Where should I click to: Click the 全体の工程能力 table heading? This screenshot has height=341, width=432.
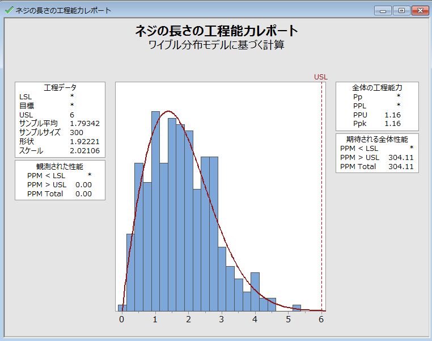(x=377, y=88)
